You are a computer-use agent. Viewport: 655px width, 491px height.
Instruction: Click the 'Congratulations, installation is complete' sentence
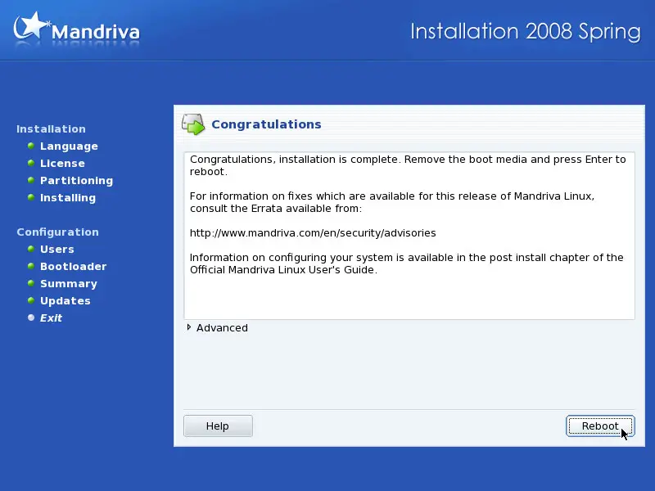pyautogui.click(x=295, y=160)
